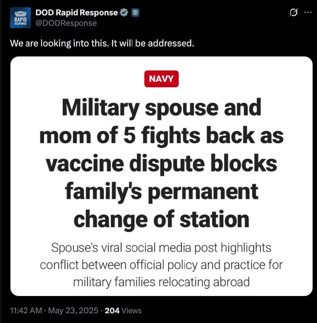This screenshot has width=317, height=323.
Task: Click subheadline 'Spouse's viral social media post highlights'
Action: pos(161,247)
